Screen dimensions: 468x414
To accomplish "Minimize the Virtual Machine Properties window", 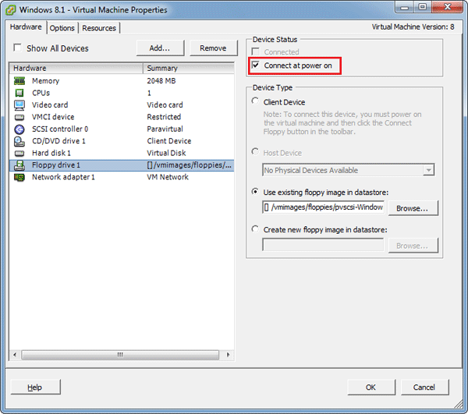I will pos(405,7).
